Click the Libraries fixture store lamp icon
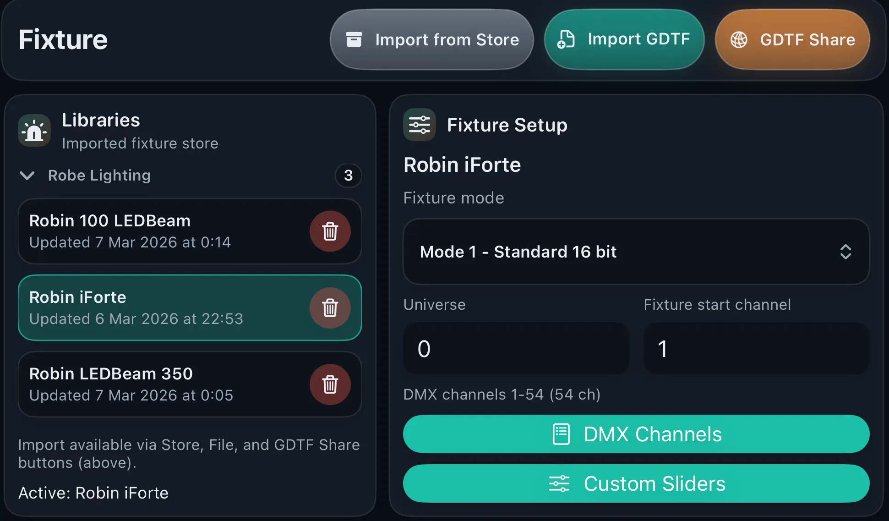 [34, 130]
